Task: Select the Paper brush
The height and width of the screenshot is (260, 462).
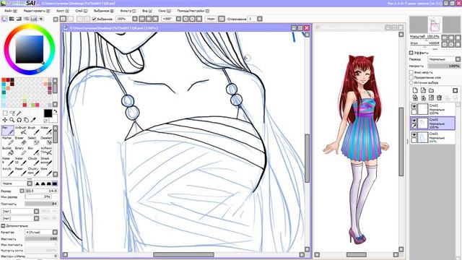Action: [x=21, y=171]
